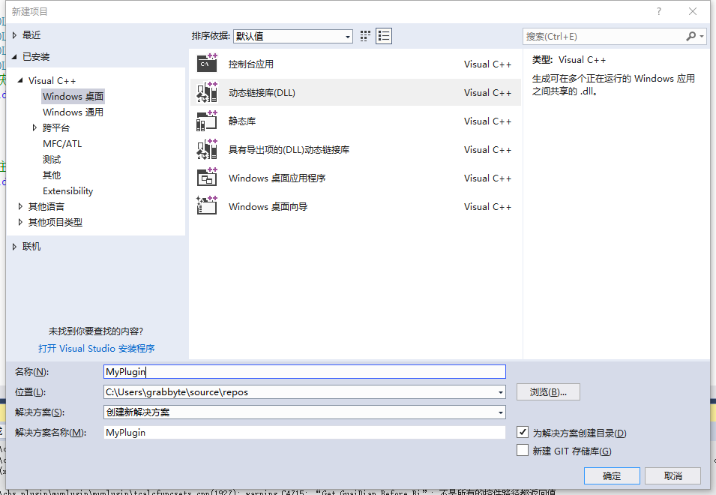Expand the 跨平台 tree node

[34, 127]
